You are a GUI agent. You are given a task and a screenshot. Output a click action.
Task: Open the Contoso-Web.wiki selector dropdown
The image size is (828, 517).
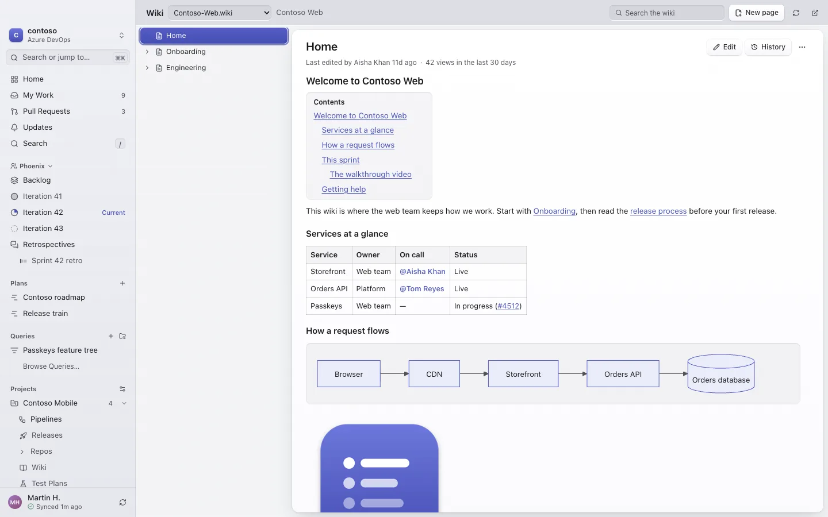[220, 13]
